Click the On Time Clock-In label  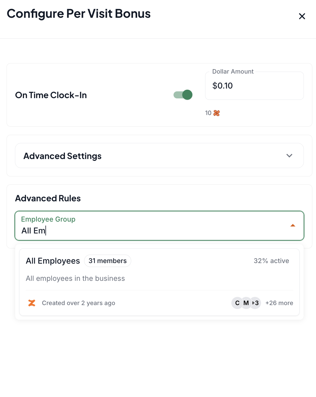coord(51,95)
